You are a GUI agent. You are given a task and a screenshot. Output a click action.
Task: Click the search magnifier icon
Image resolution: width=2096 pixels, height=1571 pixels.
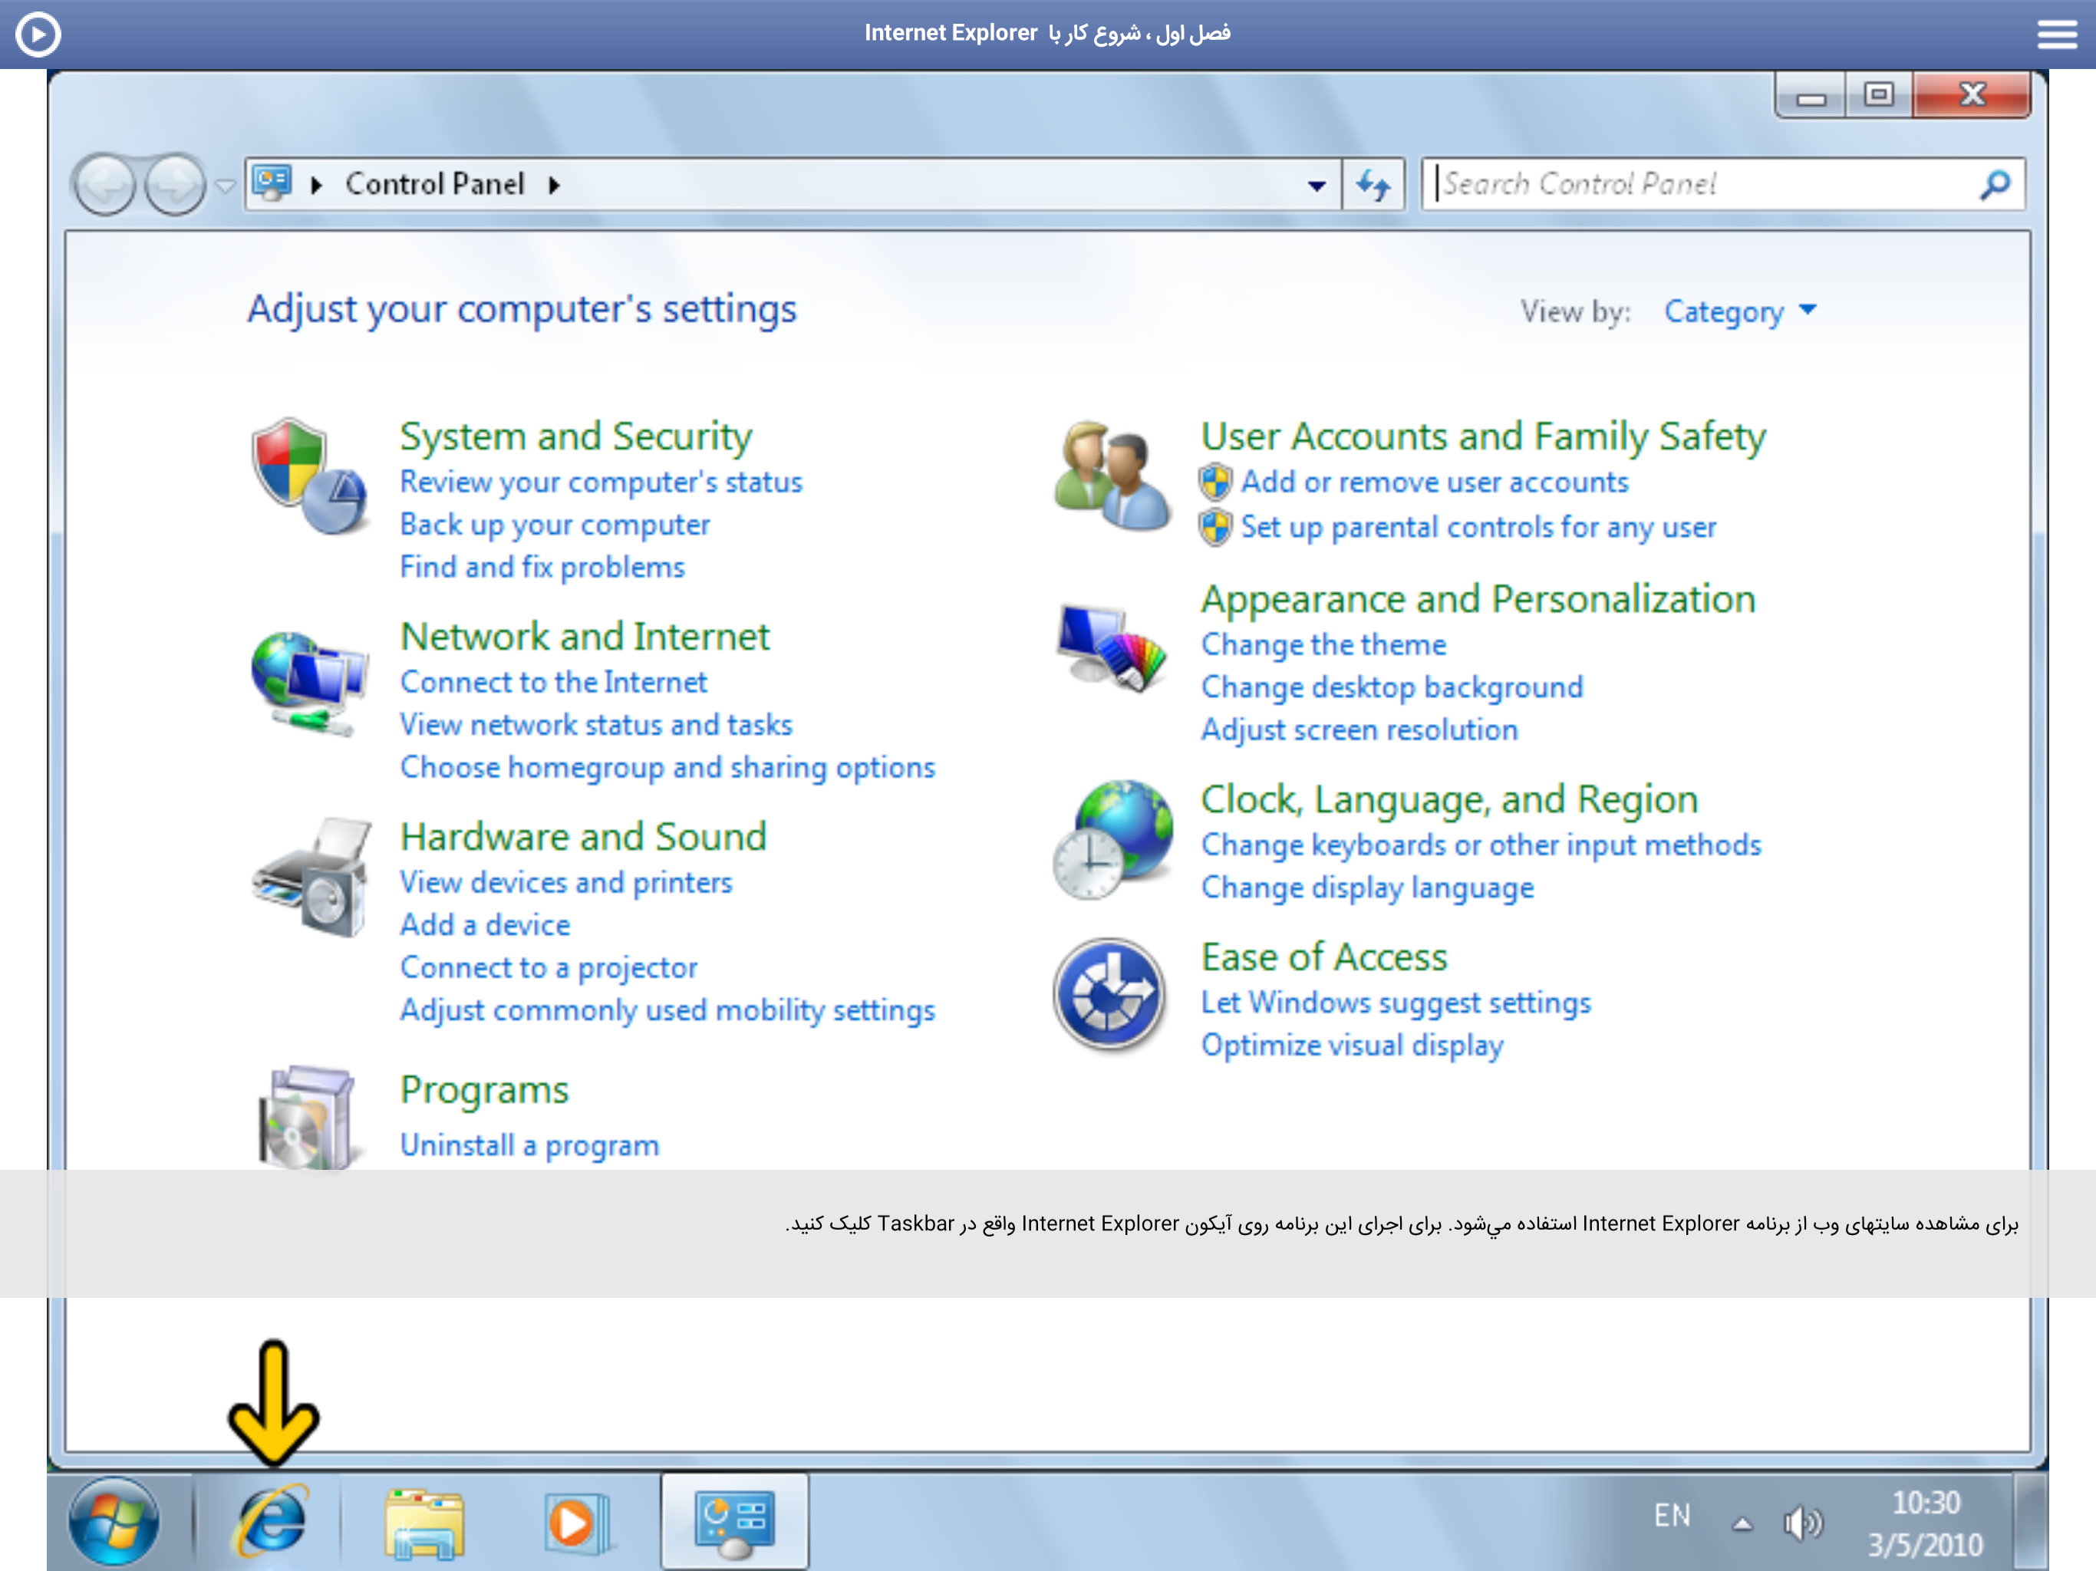(x=1995, y=184)
